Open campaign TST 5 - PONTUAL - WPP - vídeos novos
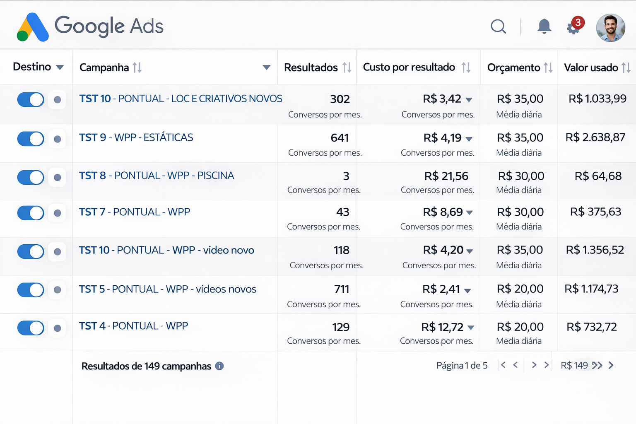 pos(167,289)
